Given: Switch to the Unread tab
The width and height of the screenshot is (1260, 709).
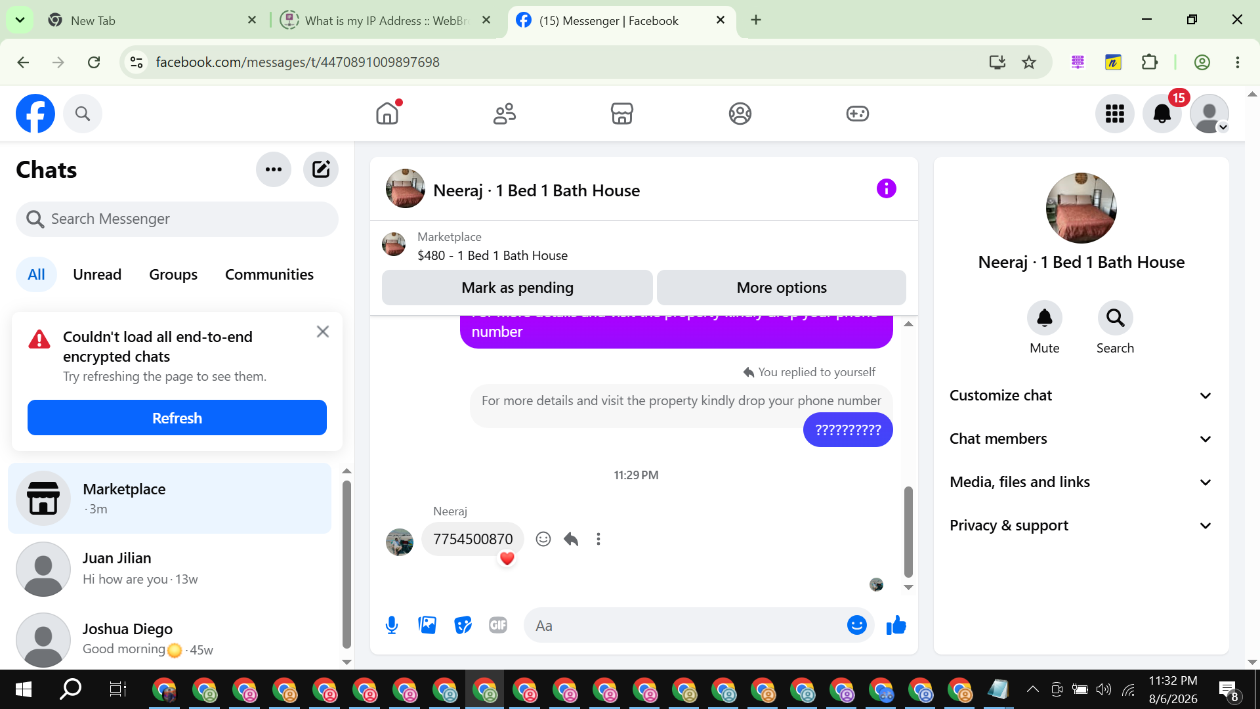Looking at the screenshot, I should (97, 274).
